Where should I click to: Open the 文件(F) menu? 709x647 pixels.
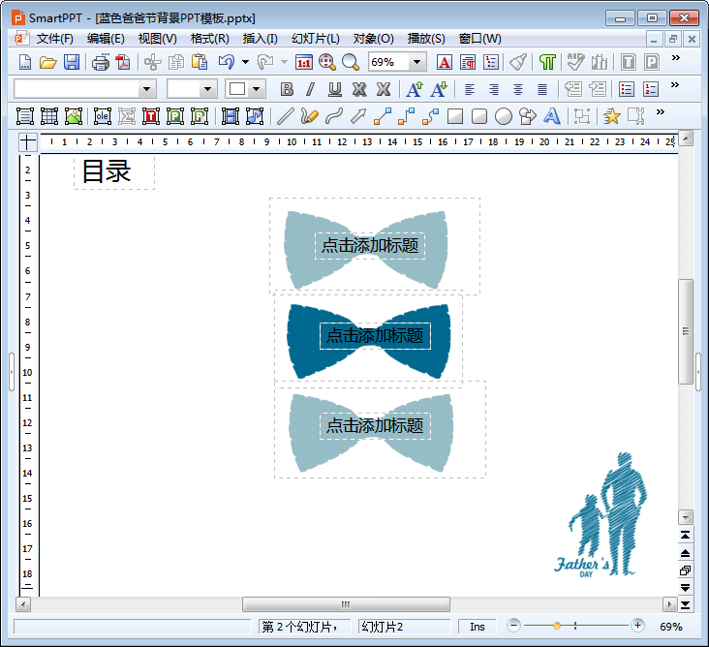[54, 39]
